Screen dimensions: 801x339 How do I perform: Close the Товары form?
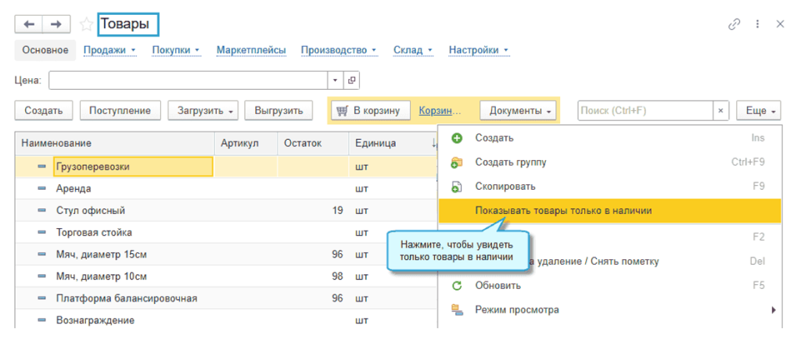click(780, 24)
